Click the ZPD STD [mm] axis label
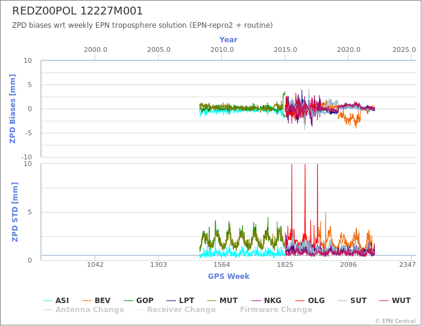The height and width of the screenshot is (326, 422). [x=15, y=212]
